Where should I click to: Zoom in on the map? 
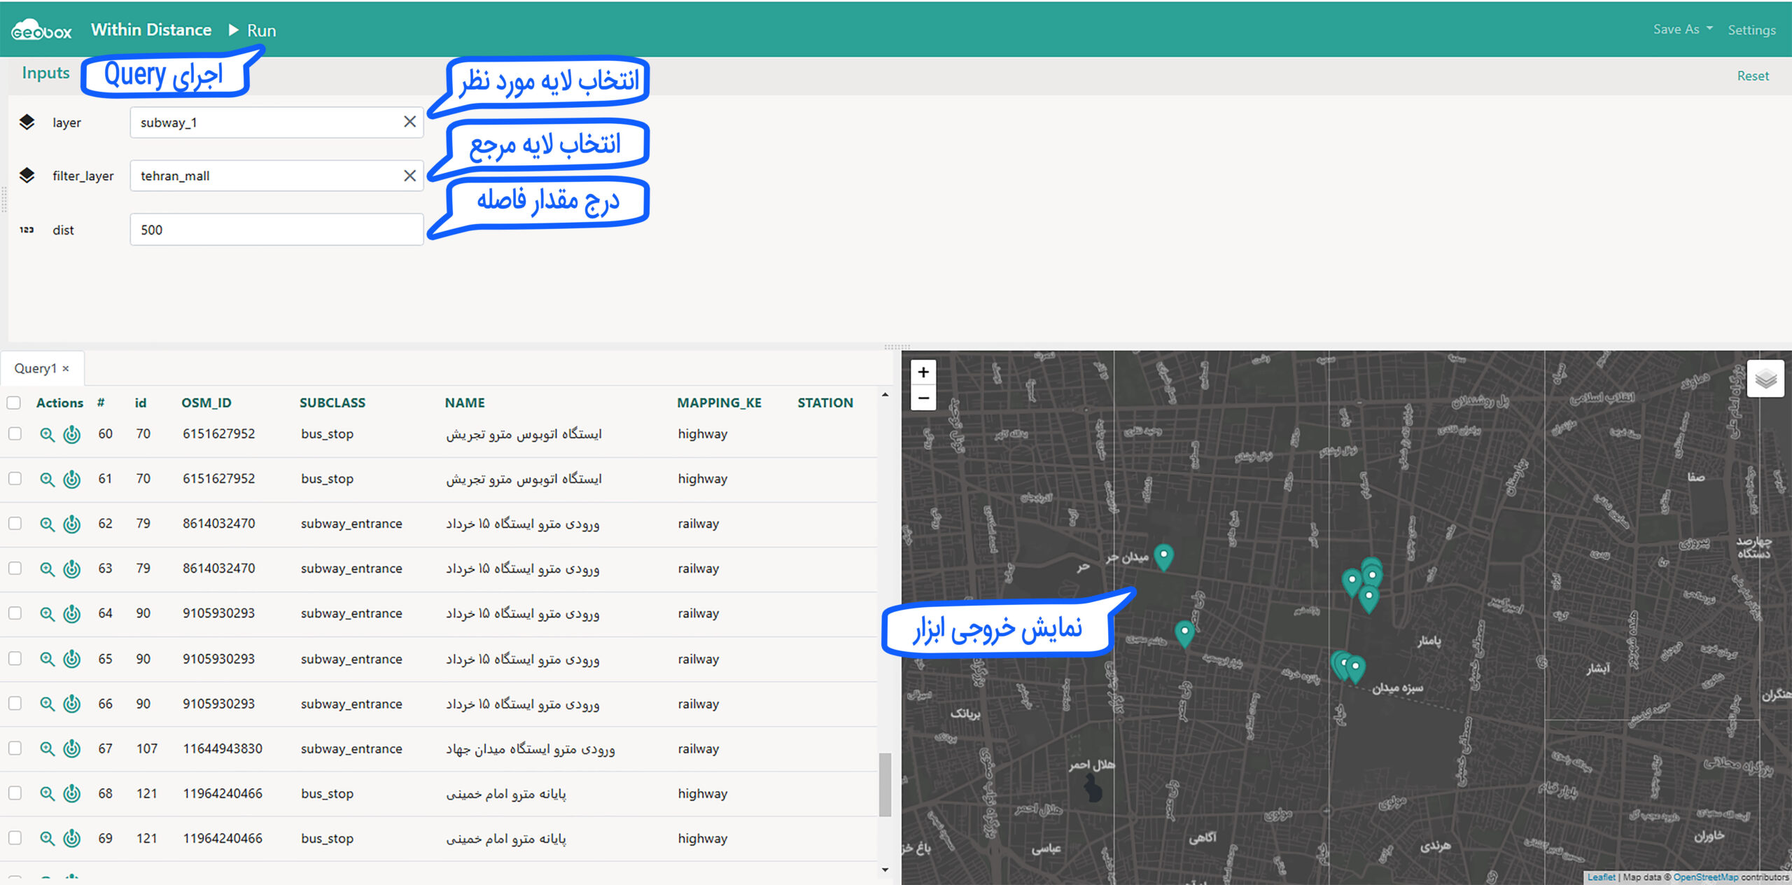point(923,372)
